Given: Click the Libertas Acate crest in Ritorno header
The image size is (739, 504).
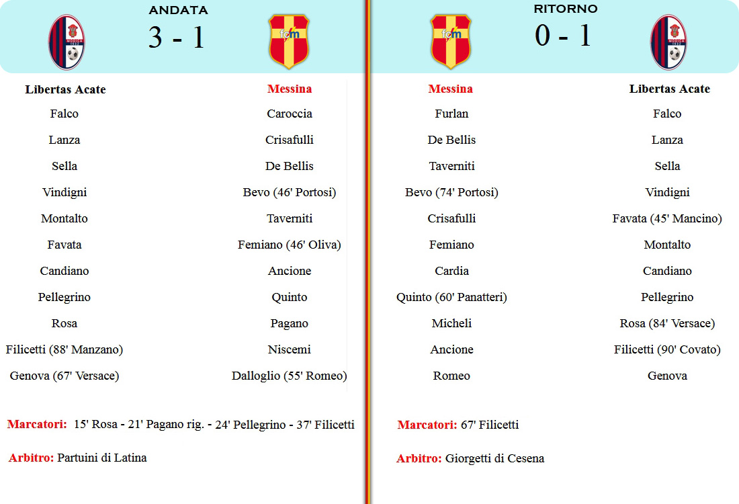Looking at the screenshot, I should pyautogui.click(x=668, y=42).
